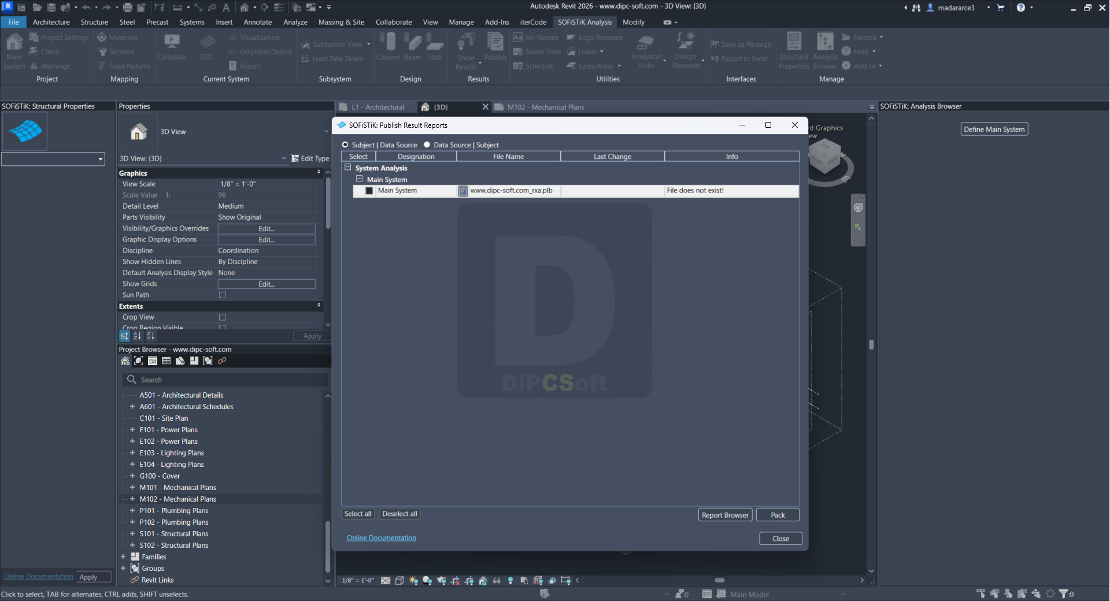Click the Save icon in quick access toolbar
The width and height of the screenshot is (1110, 601).
pos(51,8)
